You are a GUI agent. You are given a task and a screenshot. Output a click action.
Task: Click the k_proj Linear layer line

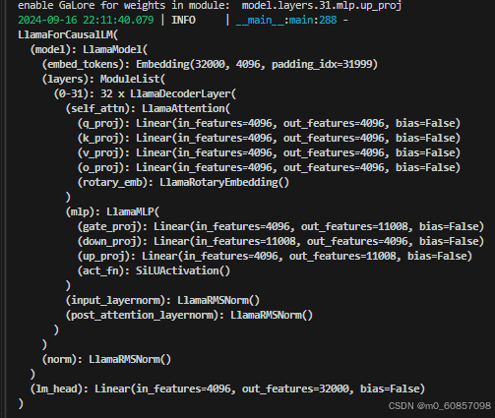click(x=269, y=138)
